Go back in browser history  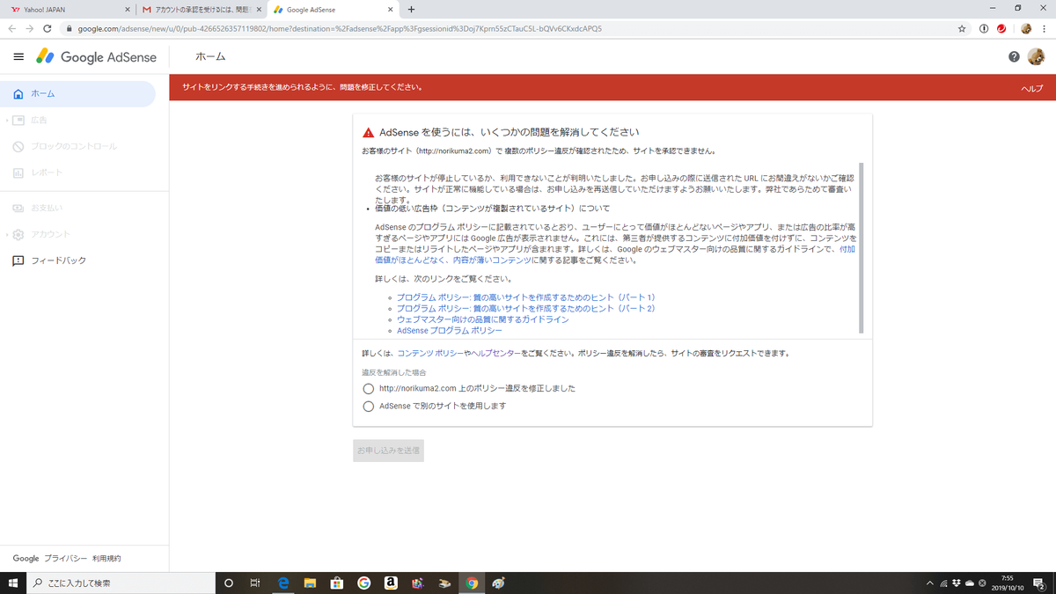point(11,28)
